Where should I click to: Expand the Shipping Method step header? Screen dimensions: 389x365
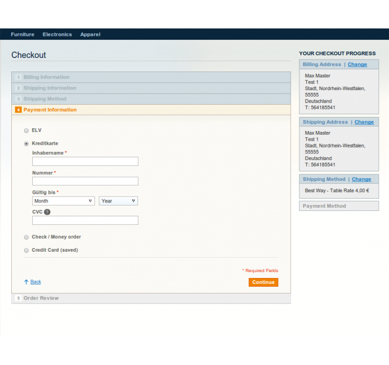tap(151, 99)
